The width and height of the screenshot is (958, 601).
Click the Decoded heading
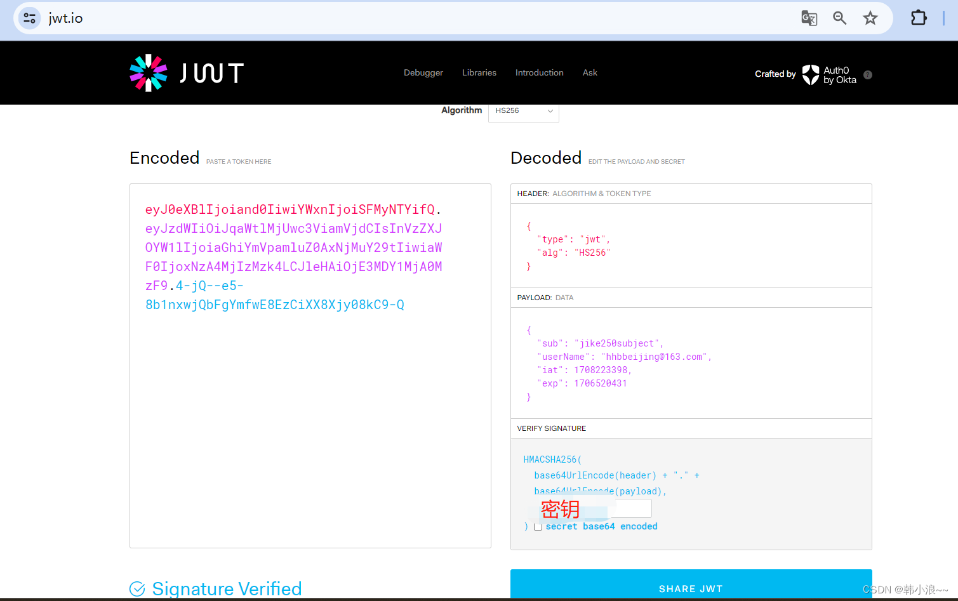546,157
